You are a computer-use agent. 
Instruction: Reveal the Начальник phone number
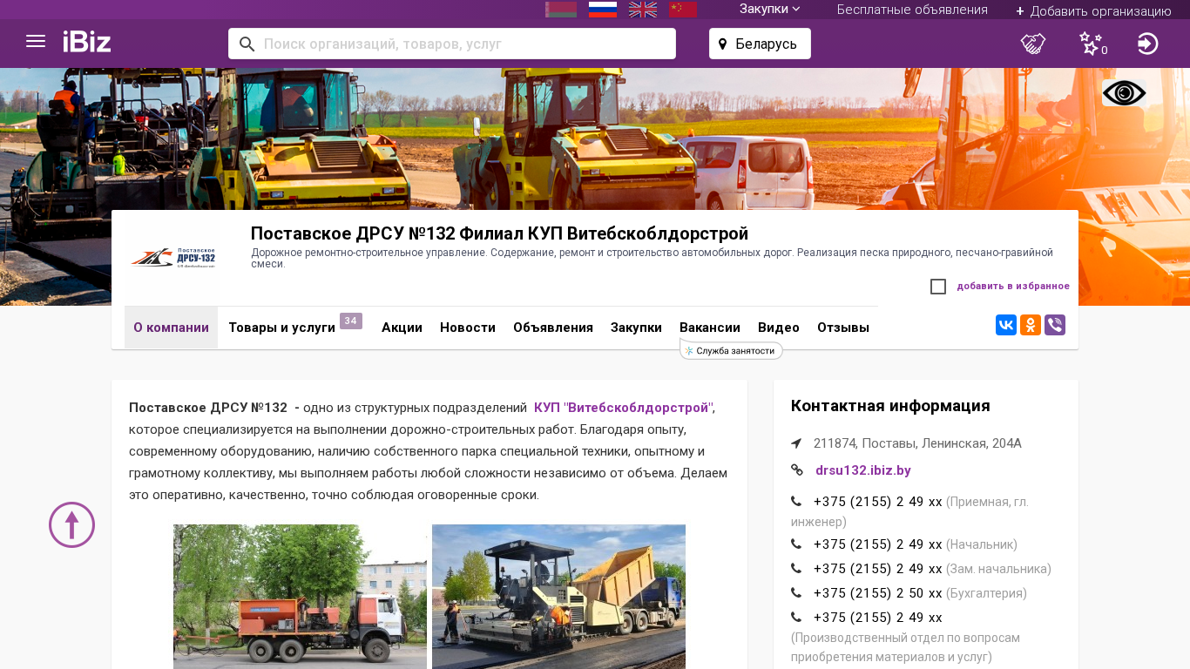pyautogui.click(x=878, y=544)
